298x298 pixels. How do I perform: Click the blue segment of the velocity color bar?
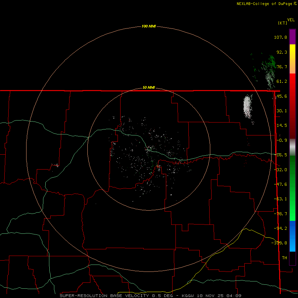point(292,236)
